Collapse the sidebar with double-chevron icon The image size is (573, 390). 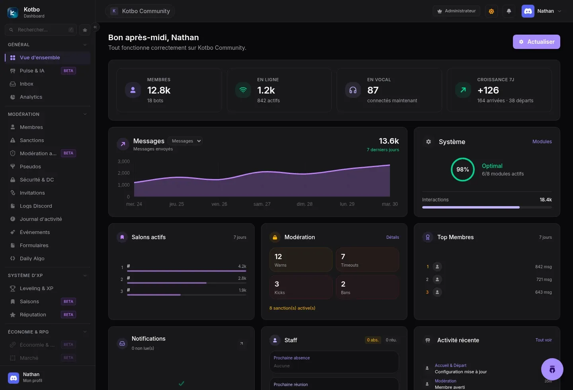[x=95, y=27]
